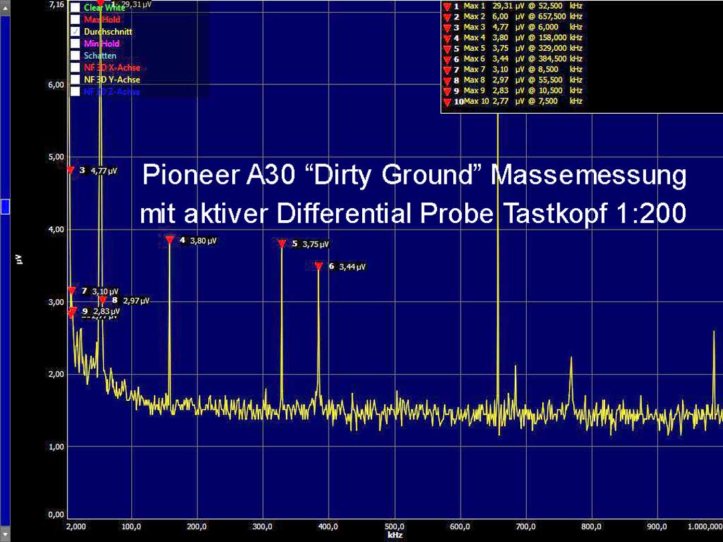
Task: Click the 1.000,000 end tick on frequency axis
Action: point(705,527)
